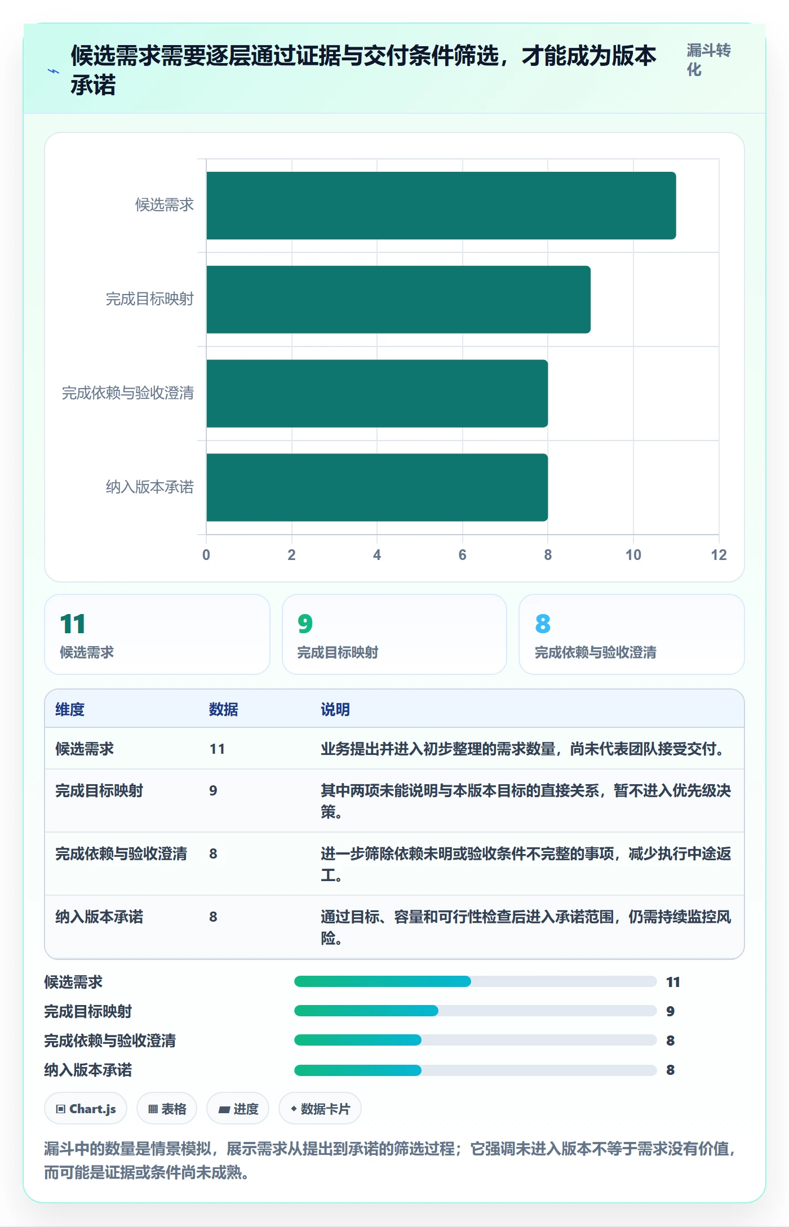
Task: Click the 进度 chip
Action: (238, 1109)
